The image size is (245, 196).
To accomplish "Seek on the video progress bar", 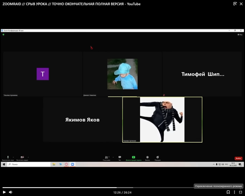I will 122,188.
